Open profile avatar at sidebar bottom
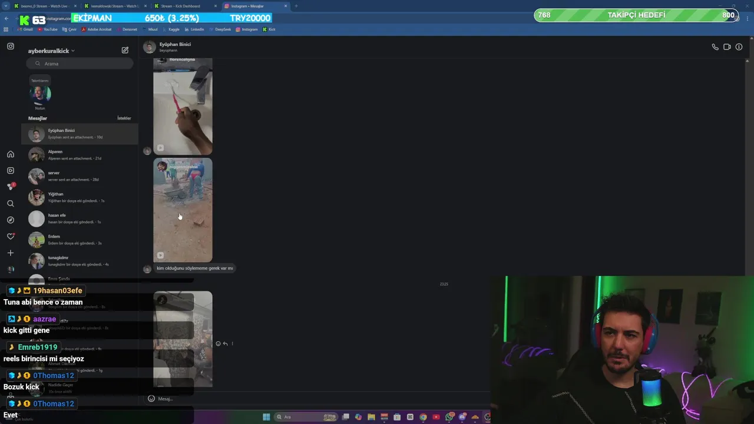 point(11,270)
